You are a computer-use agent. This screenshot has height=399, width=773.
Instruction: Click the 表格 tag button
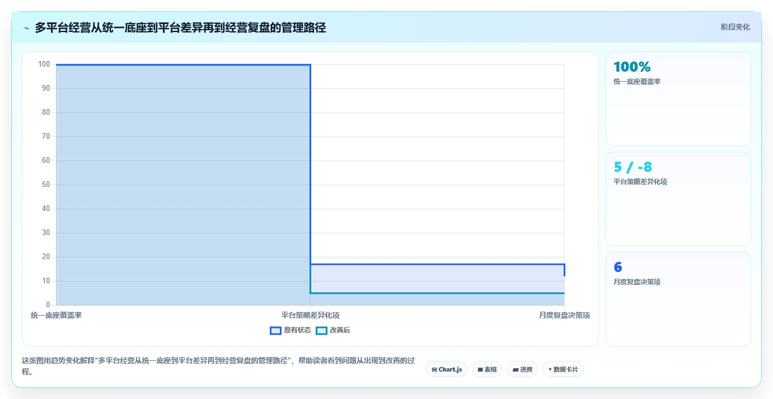pyautogui.click(x=487, y=369)
